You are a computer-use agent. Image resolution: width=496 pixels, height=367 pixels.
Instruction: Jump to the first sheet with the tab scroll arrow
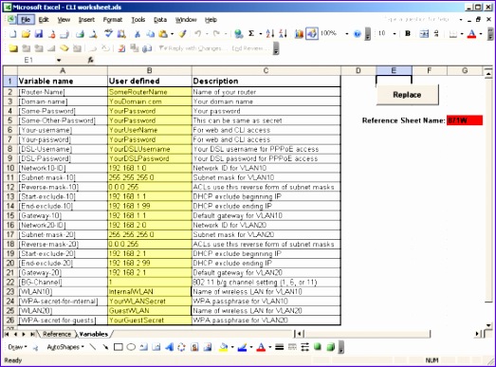point(7,334)
